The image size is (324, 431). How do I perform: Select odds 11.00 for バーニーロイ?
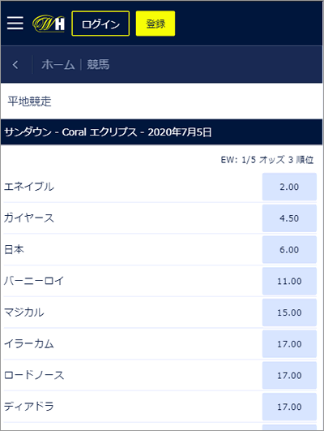(289, 281)
